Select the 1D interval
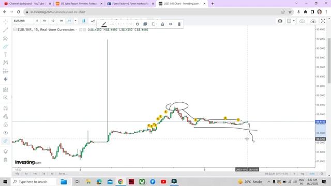331x186 pixels. 53,21
